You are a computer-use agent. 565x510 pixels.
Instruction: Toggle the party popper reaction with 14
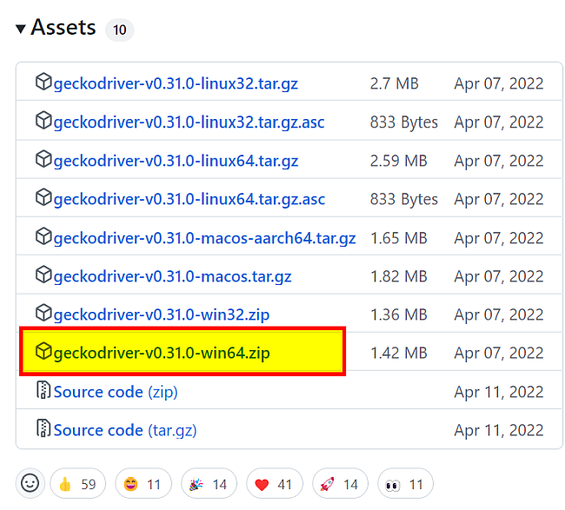pyautogui.click(x=209, y=483)
